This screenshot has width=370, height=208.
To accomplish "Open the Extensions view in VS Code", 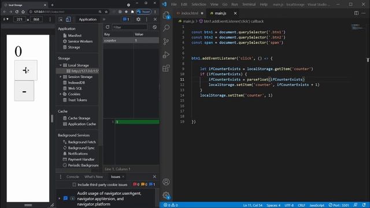I will pos(166,68).
